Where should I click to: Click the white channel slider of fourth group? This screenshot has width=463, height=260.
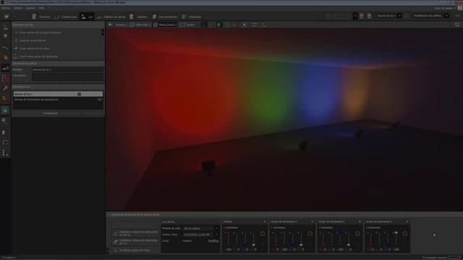point(396,239)
